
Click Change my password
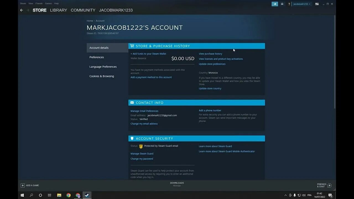[x=142, y=159]
